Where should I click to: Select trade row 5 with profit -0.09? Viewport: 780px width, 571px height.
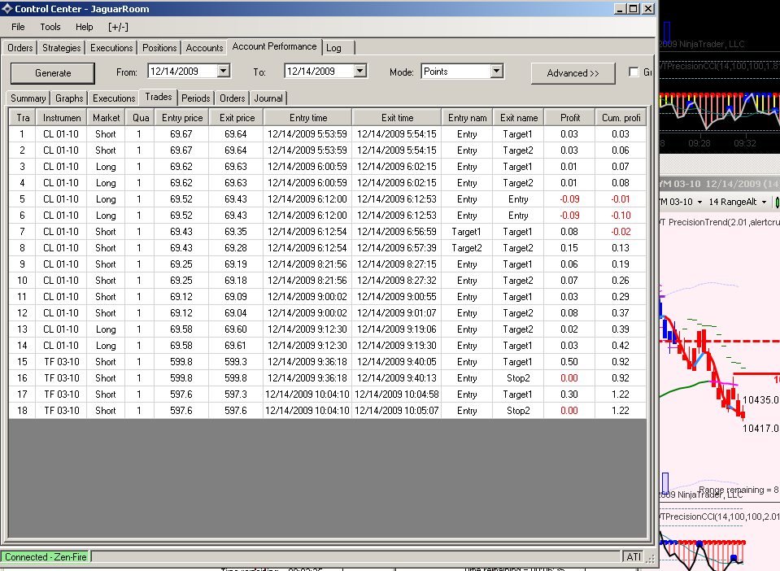[327, 199]
